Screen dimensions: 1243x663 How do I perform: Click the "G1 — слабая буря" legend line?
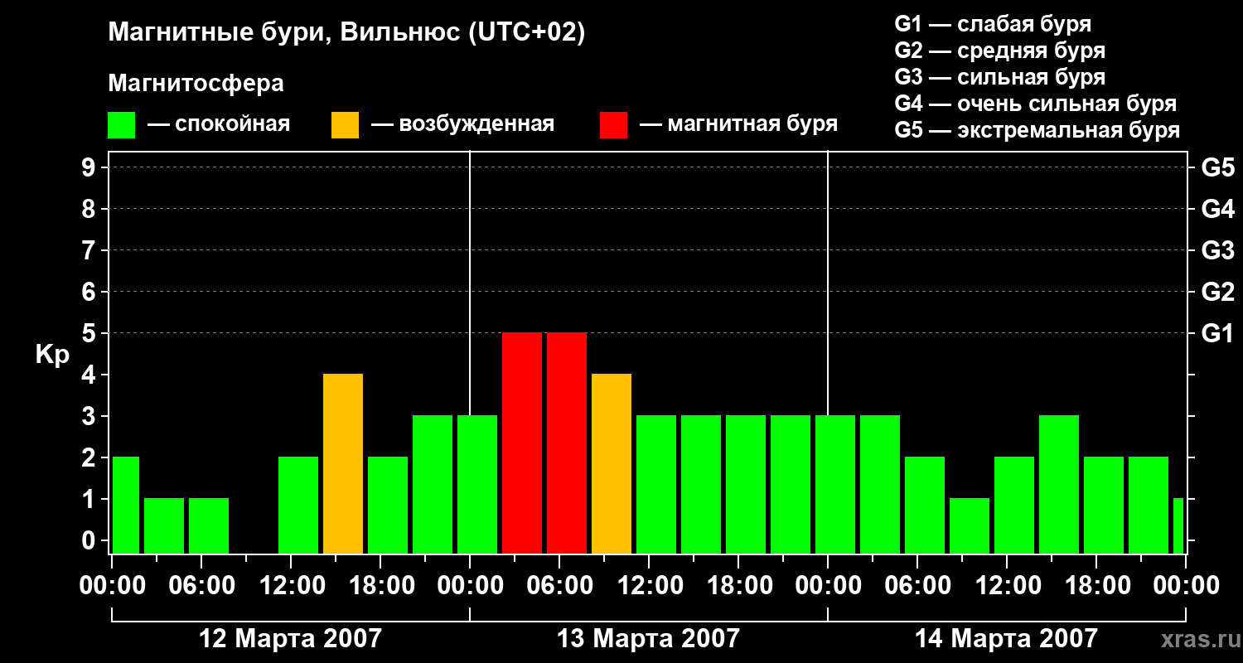(x=993, y=24)
